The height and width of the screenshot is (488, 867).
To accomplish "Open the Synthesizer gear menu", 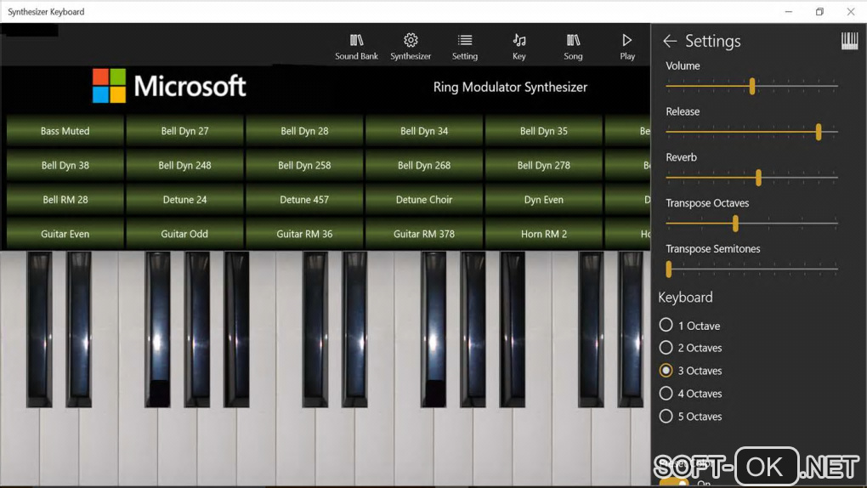I will [x=411, y=47].
